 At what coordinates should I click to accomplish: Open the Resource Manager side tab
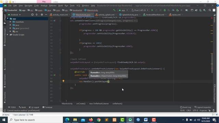pyautogui.click(x=5, y=37)
